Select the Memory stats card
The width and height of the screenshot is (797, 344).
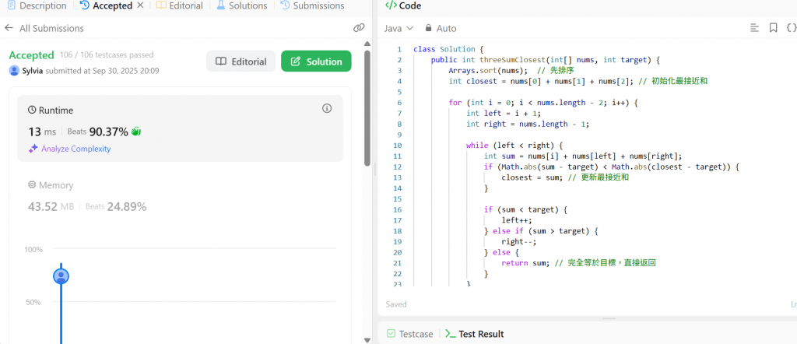tap(180, 197)
